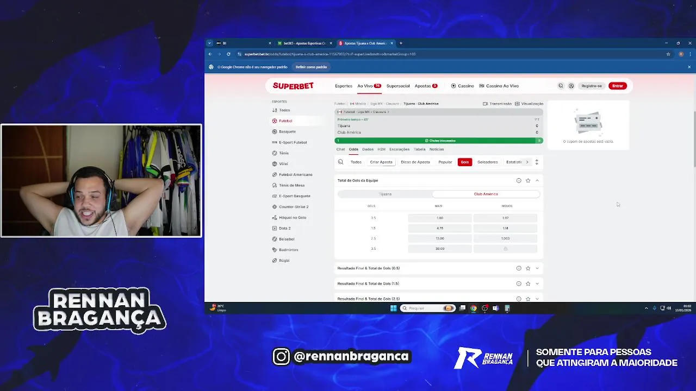
Task: Open the site search magnifier in header
Action: click(561, 86)
